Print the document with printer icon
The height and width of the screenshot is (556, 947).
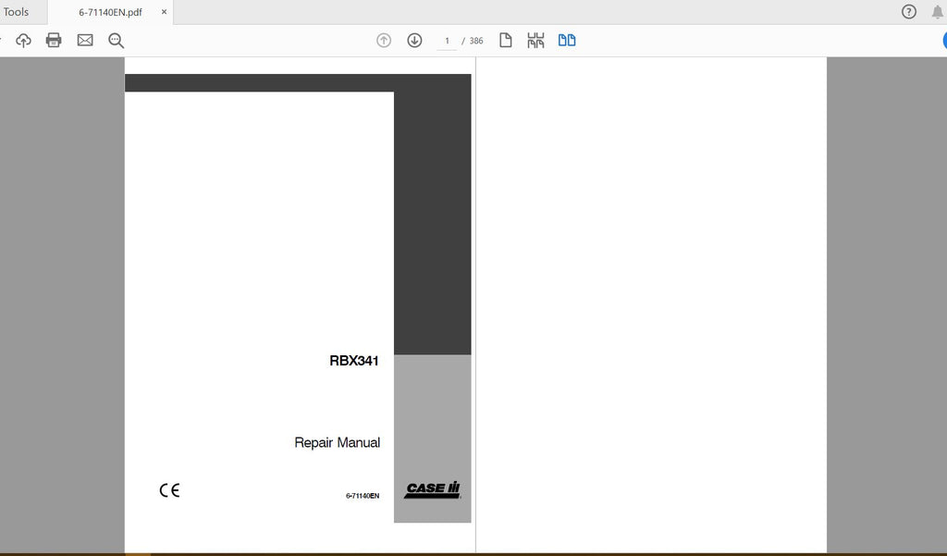[54, 41]
